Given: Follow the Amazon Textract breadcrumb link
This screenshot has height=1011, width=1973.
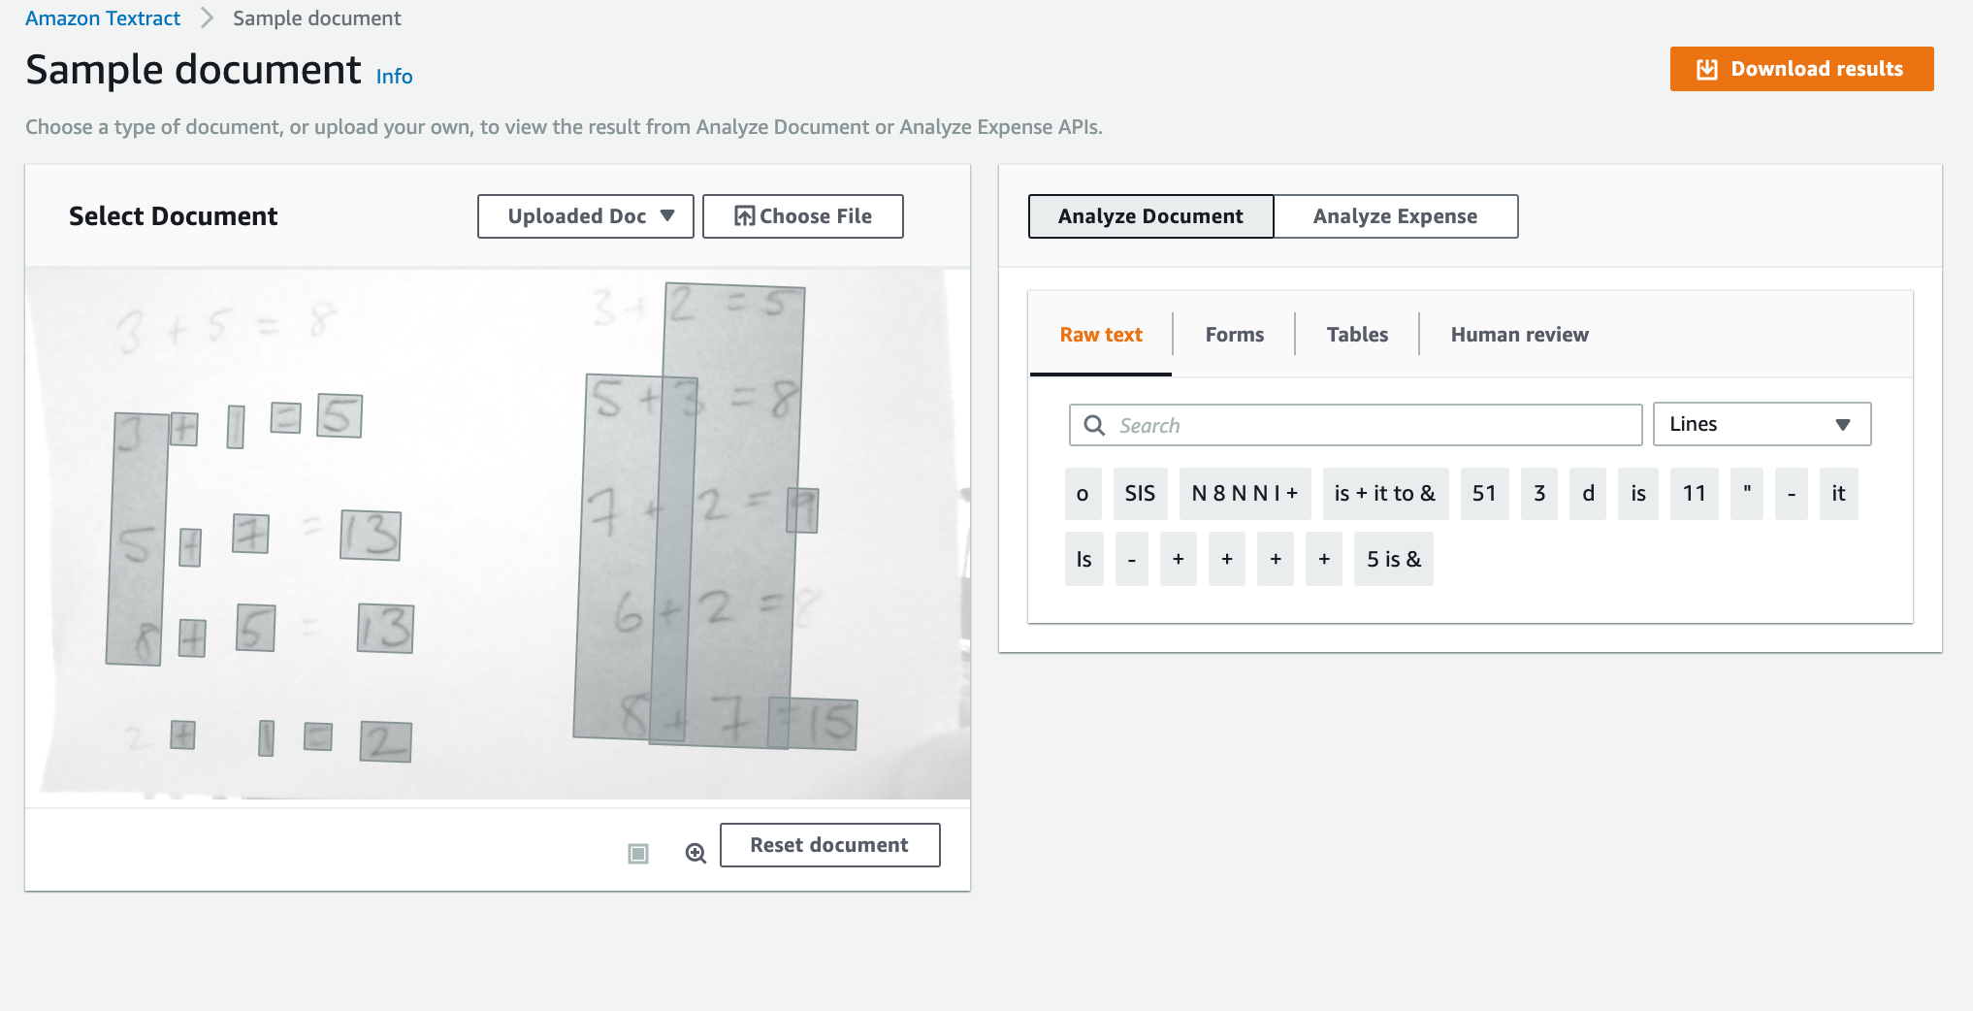Looking at the screenshot, I should coord(103,18).
